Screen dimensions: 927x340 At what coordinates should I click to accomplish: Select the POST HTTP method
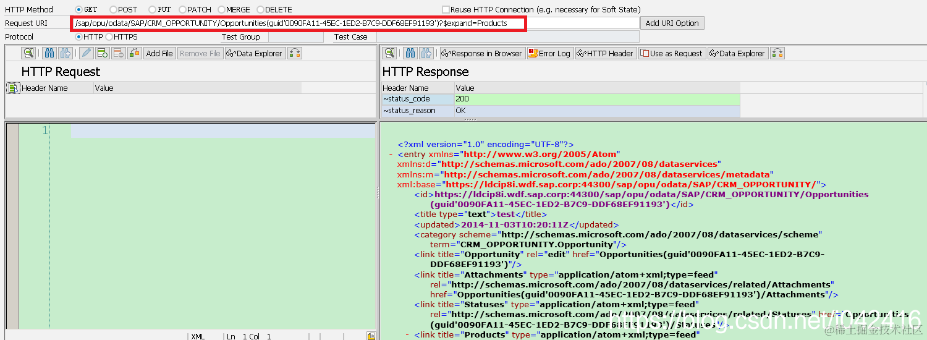tap(113, 10)
